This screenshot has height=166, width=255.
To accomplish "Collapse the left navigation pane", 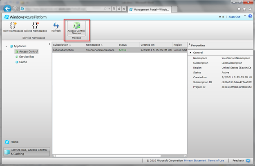I will 49,44.
